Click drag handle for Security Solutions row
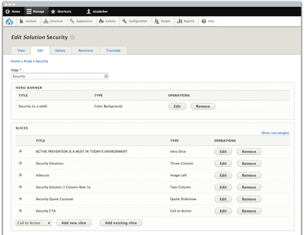This screenshot has width=304, height=235. (x=20, y=163)
